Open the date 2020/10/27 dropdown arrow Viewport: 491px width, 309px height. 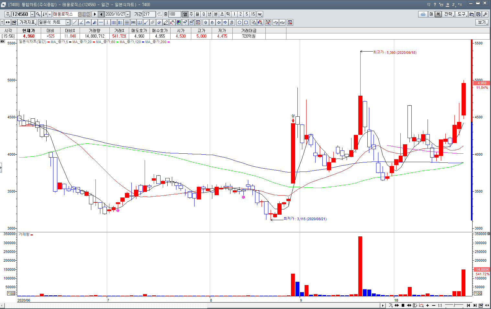pos(128,14)
